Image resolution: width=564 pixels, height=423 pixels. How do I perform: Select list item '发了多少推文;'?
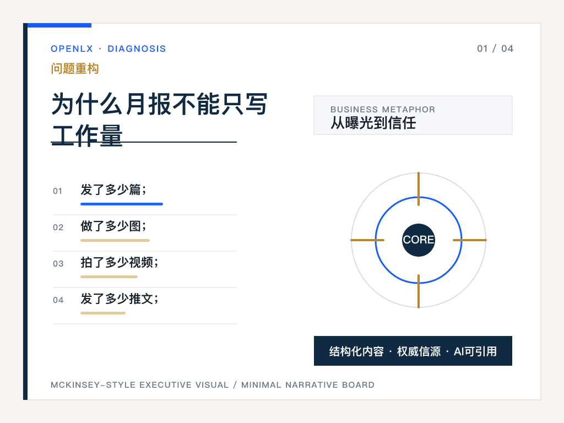pos(120,299)
